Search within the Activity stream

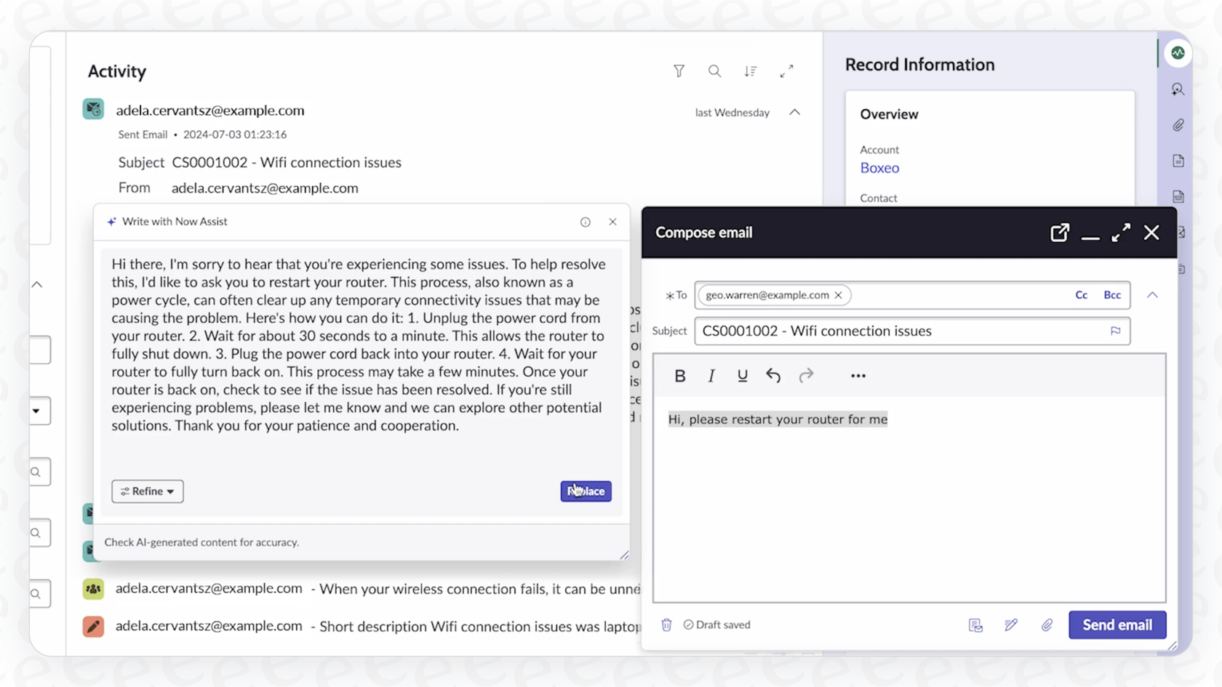(x=714, y=71)
